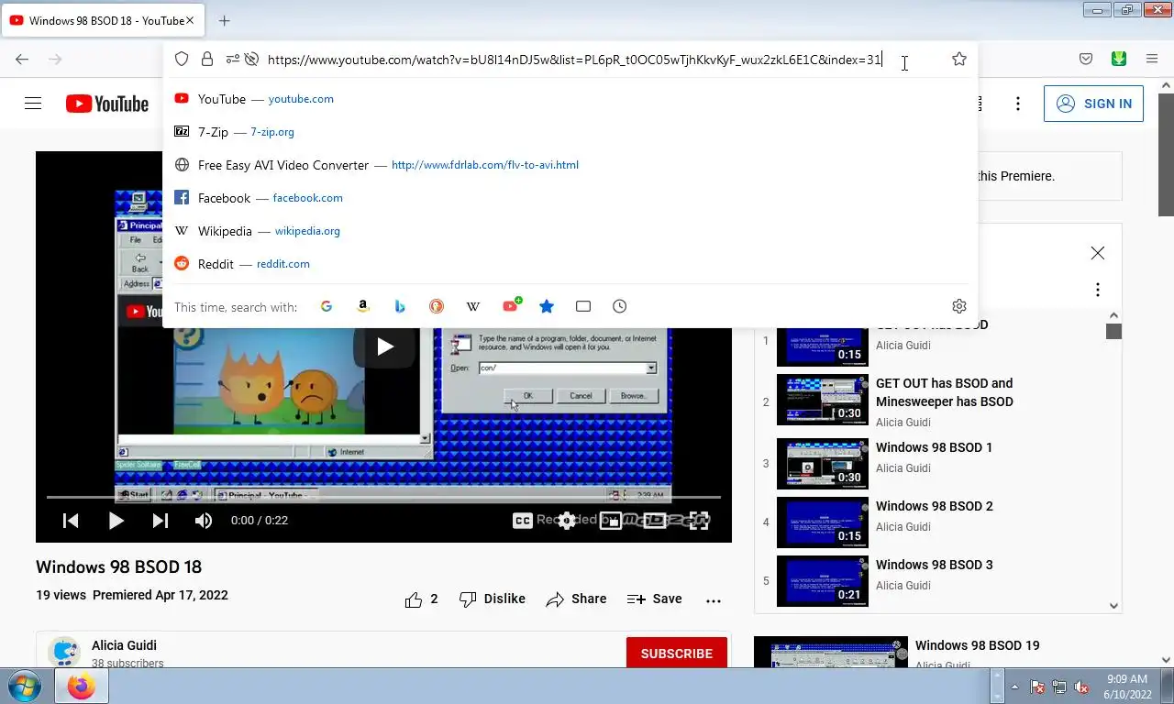Save the video to a playlist
This screenshot has height=704, width=1174.
[654, 599]
